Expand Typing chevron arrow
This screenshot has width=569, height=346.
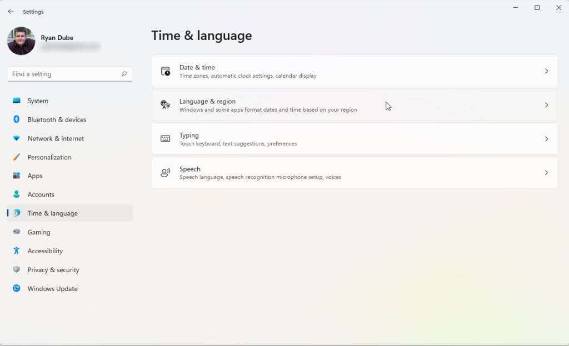[x=547, y=139]
